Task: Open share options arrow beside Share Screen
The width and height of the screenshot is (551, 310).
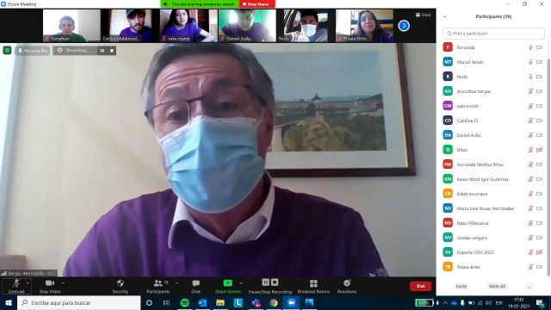Action: pyautogui.click(x=241, y=283)
